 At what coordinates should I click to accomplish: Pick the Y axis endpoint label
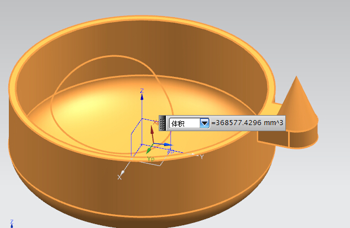coord(202,157)
